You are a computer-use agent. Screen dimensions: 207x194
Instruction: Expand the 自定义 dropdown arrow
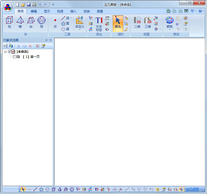[80, 30]
